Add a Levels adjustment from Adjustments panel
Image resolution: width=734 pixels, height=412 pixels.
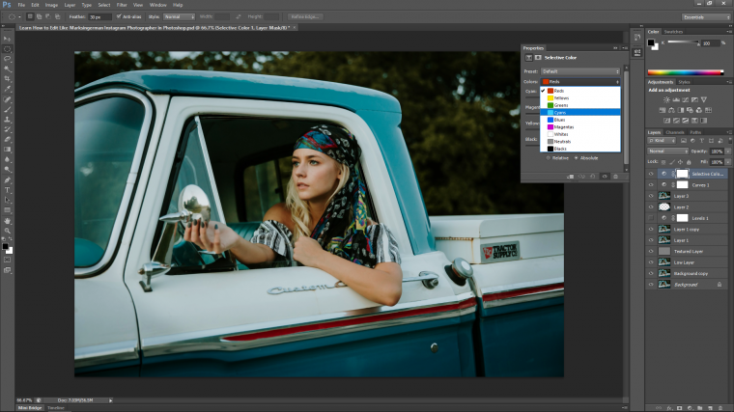click(675, 99)
